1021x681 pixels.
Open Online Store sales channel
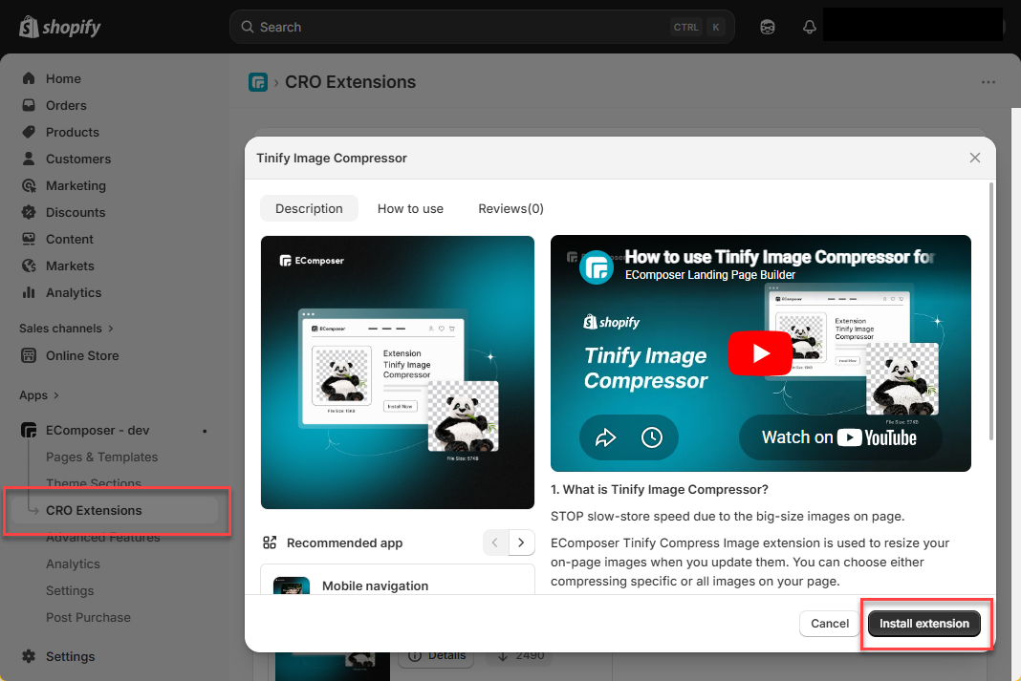[x=82, y=355]
